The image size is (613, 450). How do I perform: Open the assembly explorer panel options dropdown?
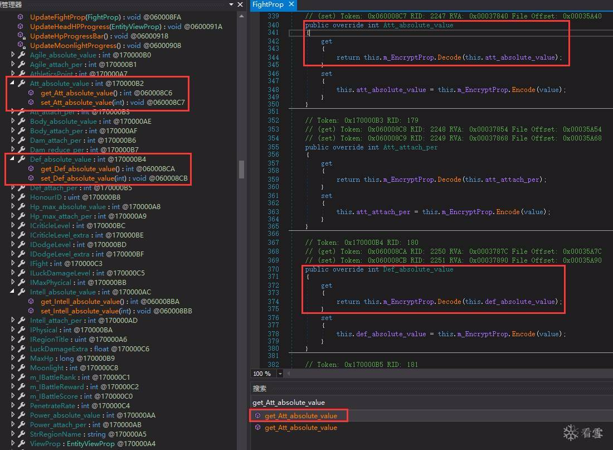(x=232, y=4)
